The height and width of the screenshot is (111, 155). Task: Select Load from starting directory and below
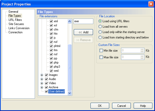tap(100, 37)
